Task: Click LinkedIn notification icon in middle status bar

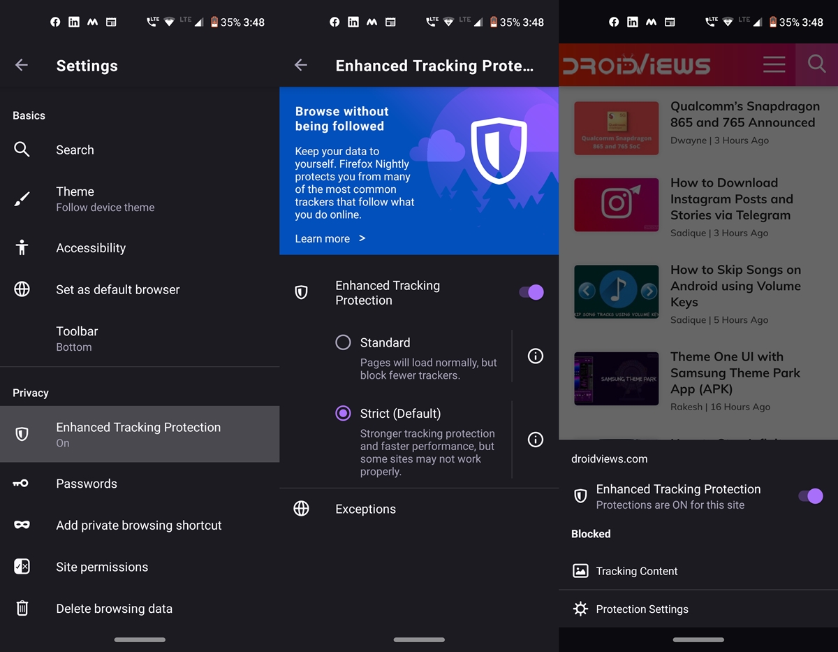Action: click(353, 22)
